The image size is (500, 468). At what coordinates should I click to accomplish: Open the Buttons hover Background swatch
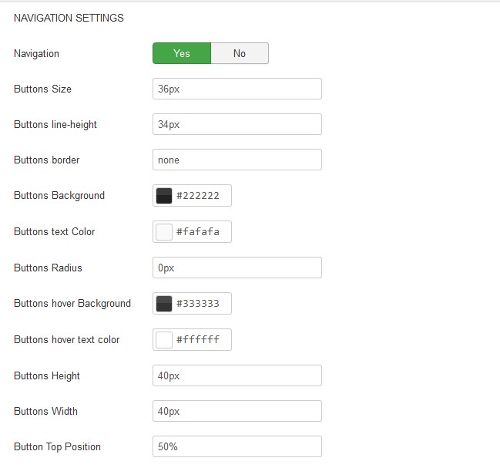pos(164,303)
